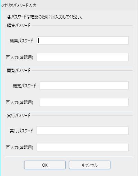Click the 閲覧パスワード group box heading
Image resolution: width=138 pixels, height=176 pixels.
[x=19, y=71]
